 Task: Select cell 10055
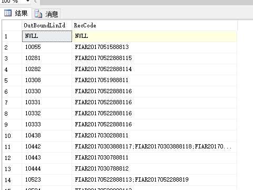47,47
